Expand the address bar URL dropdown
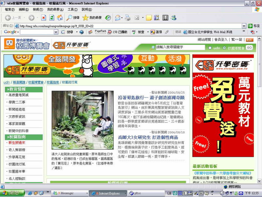This screenshot has width=262, height=197. [x=244, y=26]
